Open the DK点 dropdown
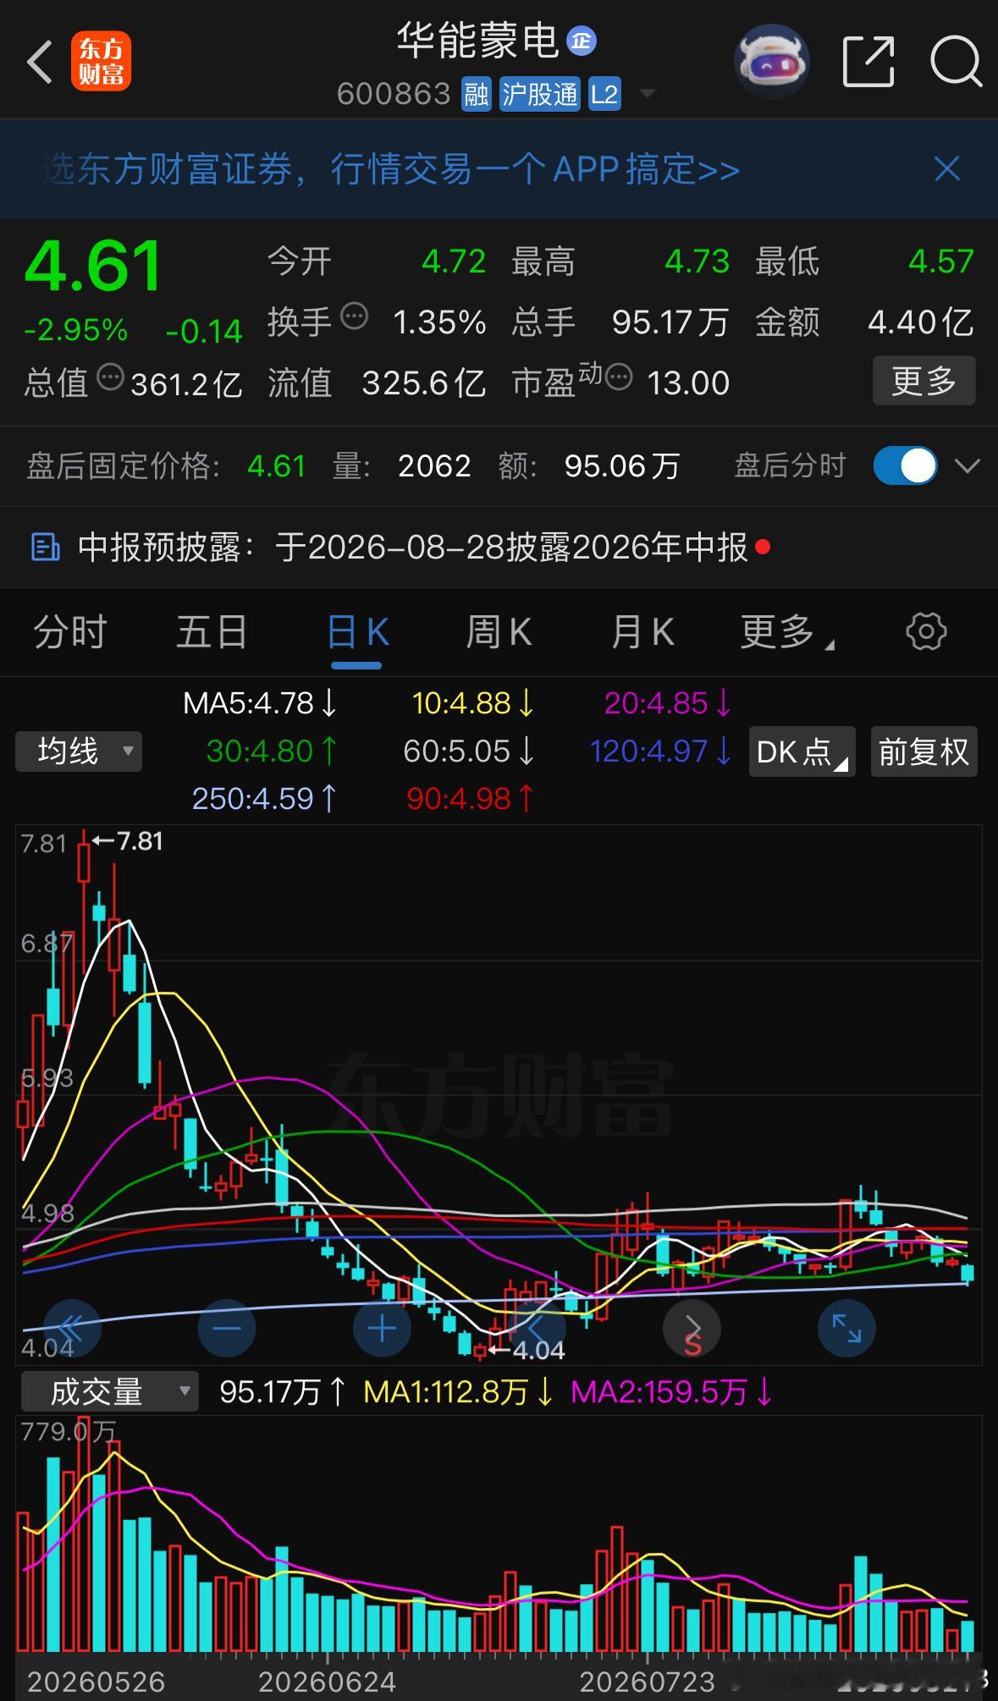This screenshot has width=998, height=1701. coord(802,751)
